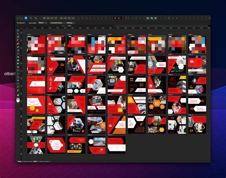Screen dimensions: 226x178
Task: Select the teal Place Image tool
Action: 18,63
